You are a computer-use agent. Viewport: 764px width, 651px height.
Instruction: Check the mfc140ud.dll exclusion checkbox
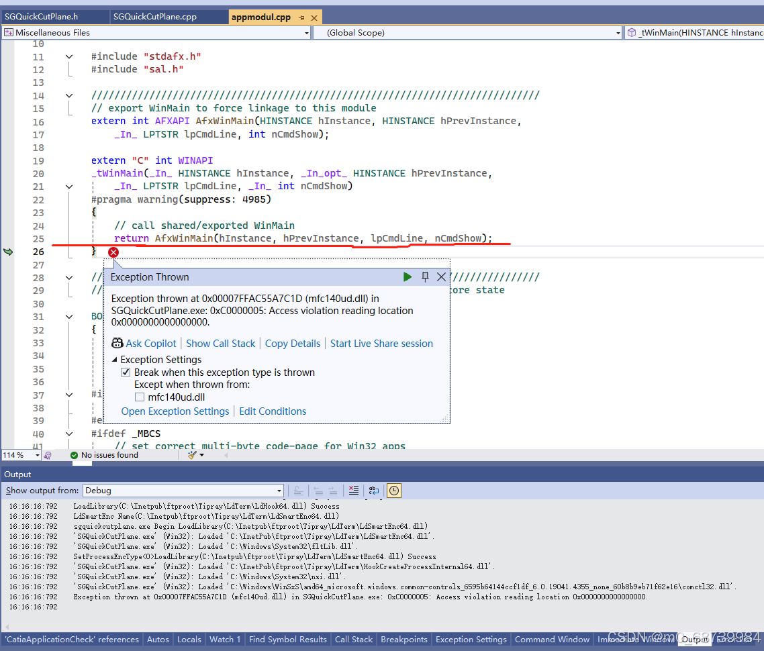pyautogui.click(x=140, y=397)
